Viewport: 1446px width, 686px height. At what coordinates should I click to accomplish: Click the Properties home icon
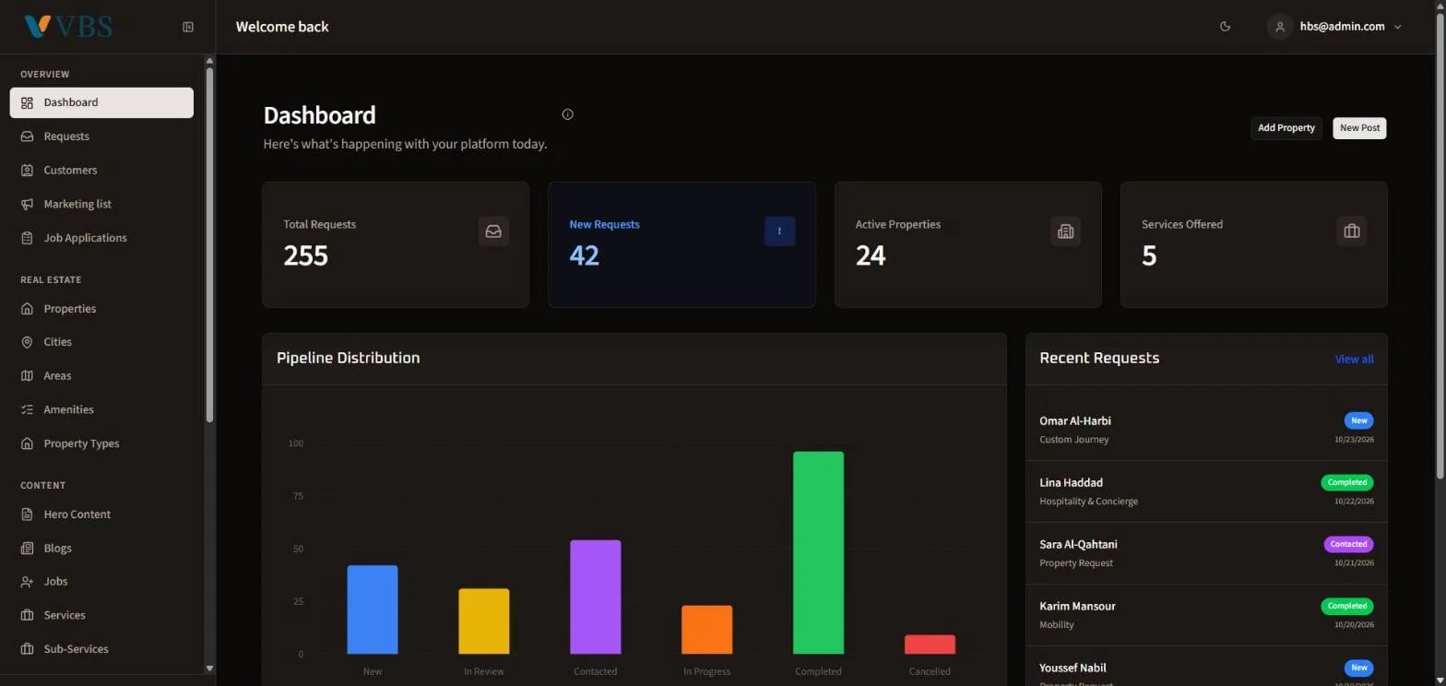pos(27,309)
